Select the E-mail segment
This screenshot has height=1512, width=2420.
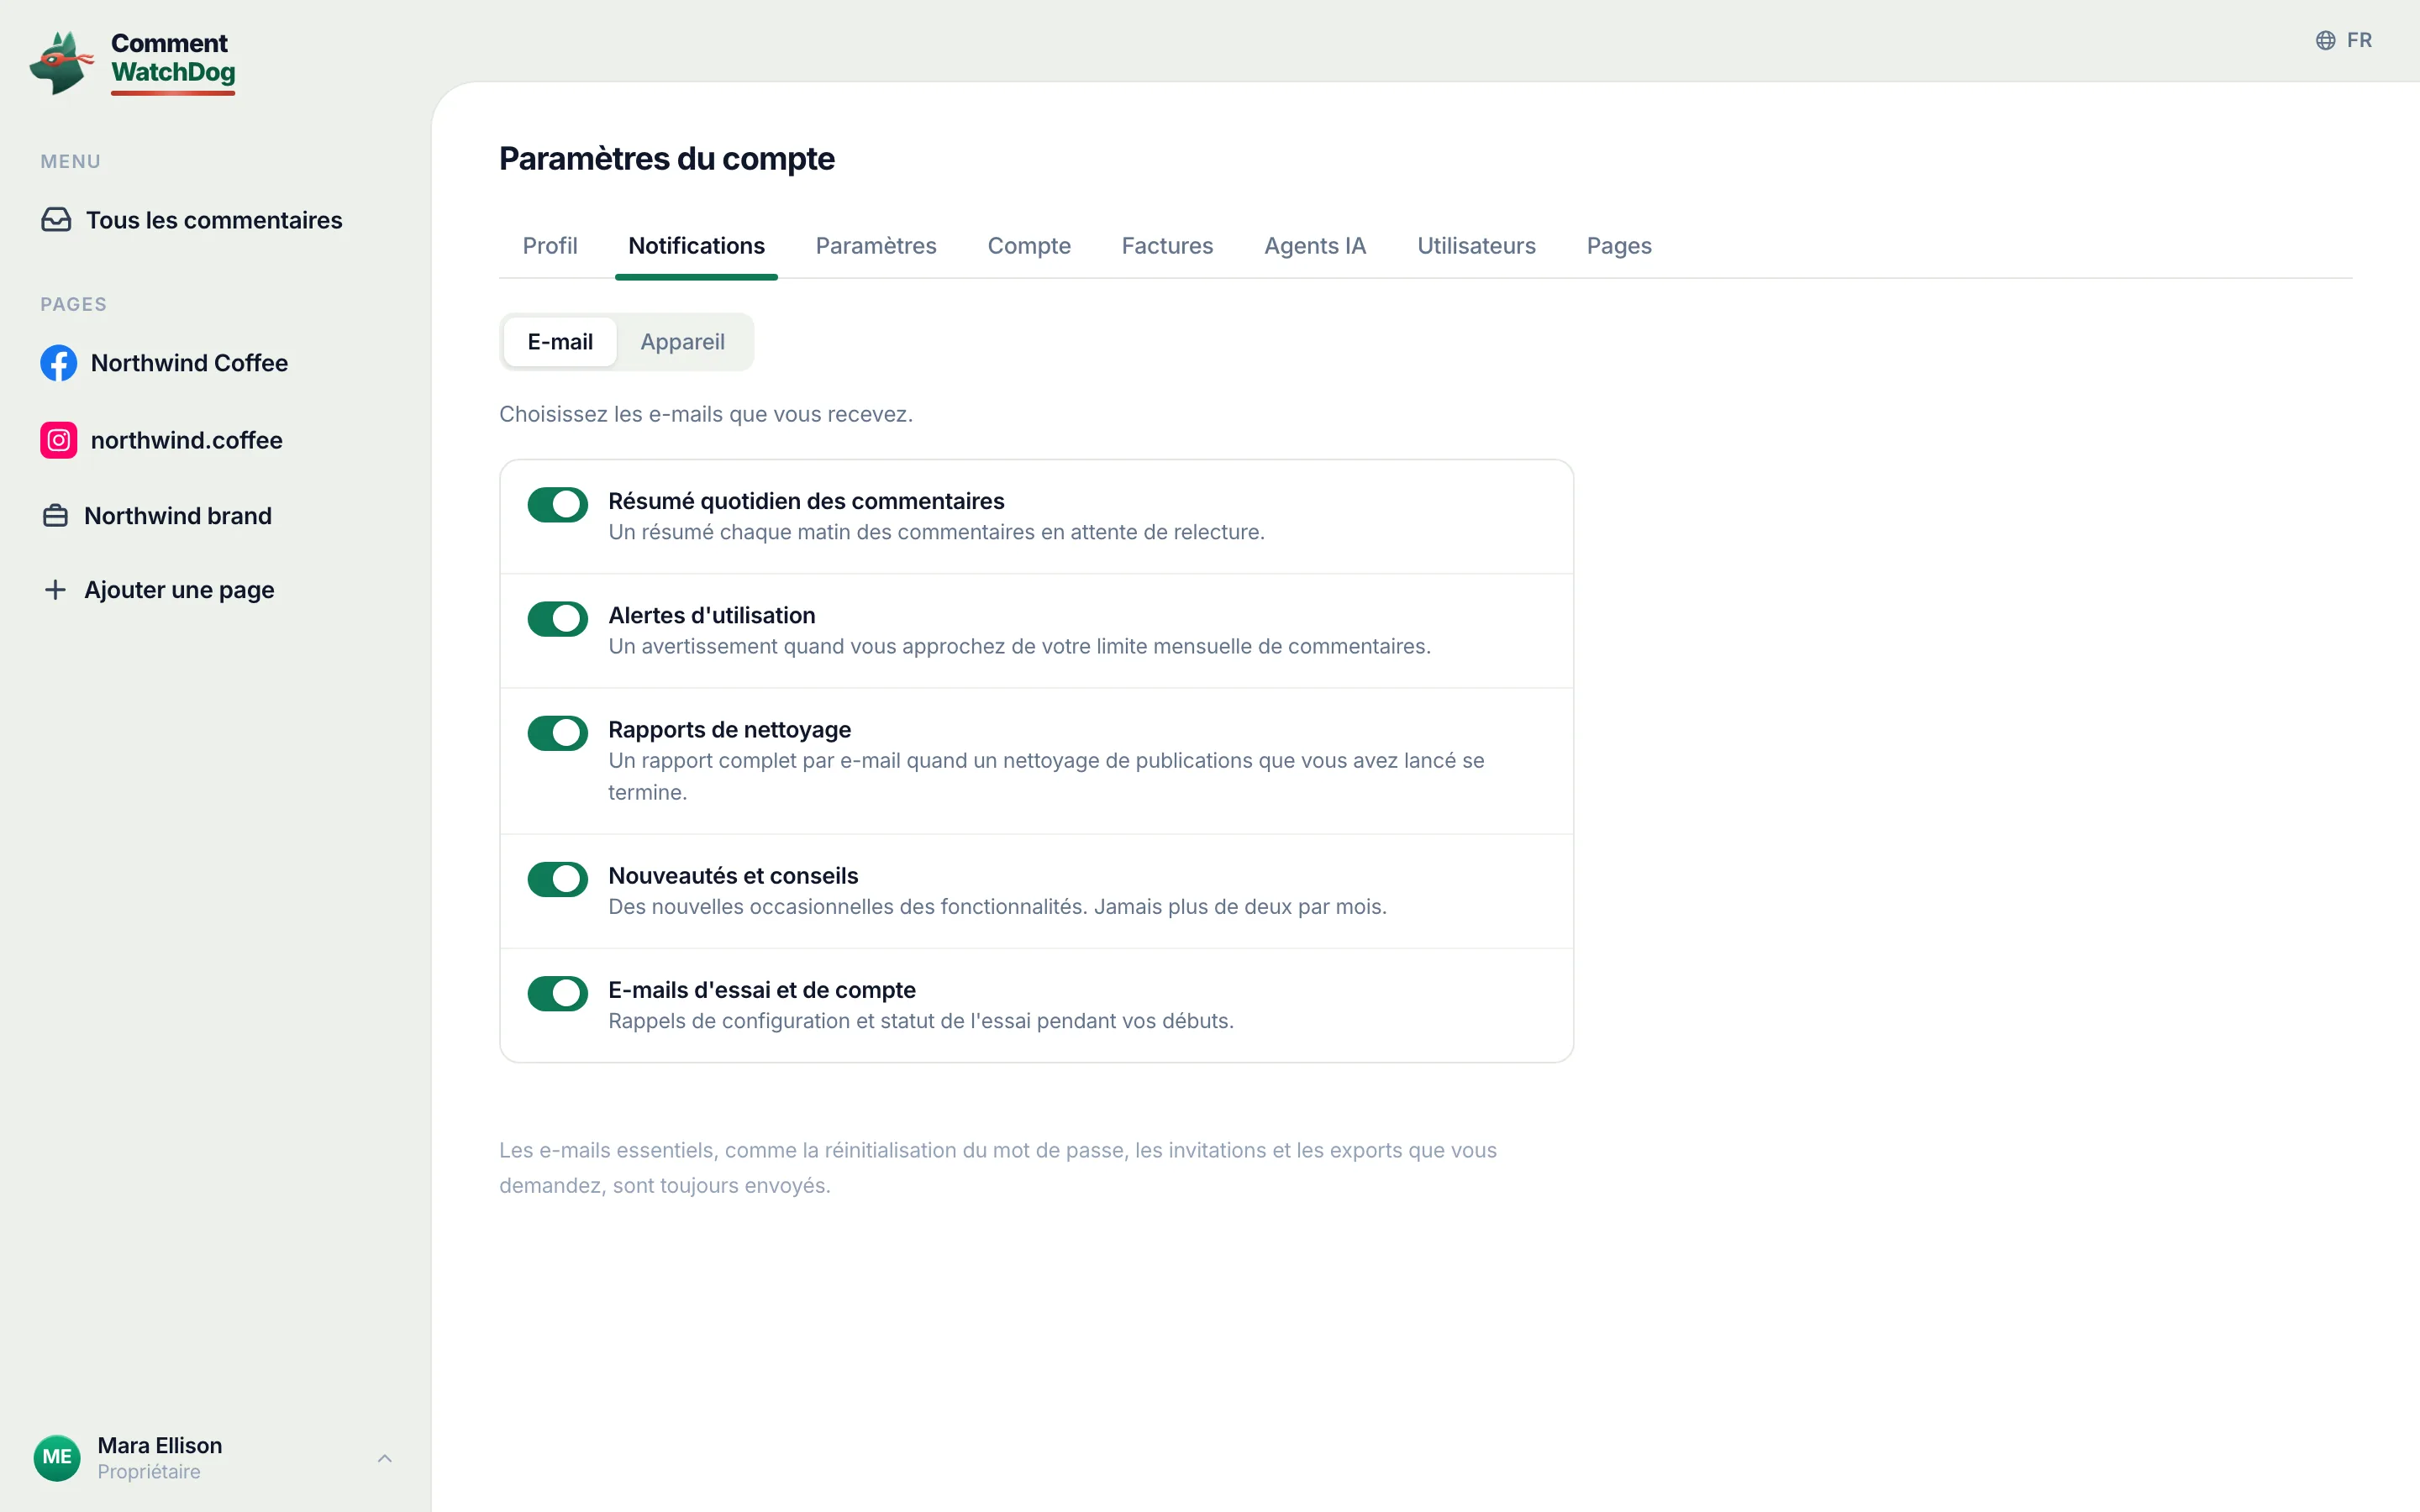(x=560, y=342)
